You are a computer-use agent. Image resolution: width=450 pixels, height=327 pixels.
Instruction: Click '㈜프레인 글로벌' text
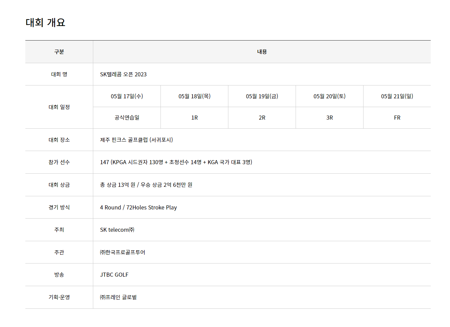click(118, 297)
